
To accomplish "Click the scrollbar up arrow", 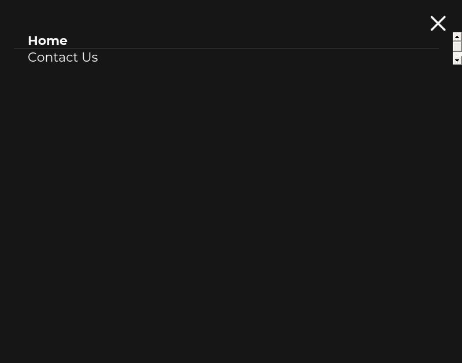I will [457, 36].
